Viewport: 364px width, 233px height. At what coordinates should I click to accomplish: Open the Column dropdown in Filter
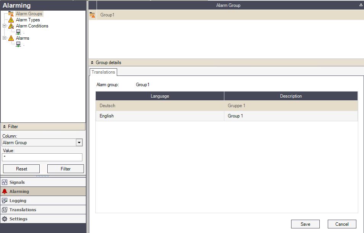coord(79,143)
